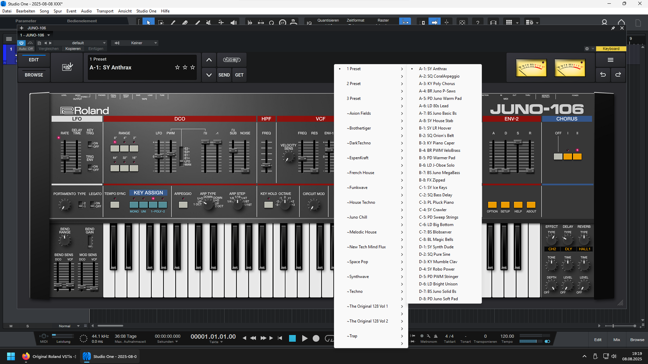Click the PLUG-OUT icon button
Image resolution: width=648 pixels, height=364 pixels.
[x=232, y=60]
